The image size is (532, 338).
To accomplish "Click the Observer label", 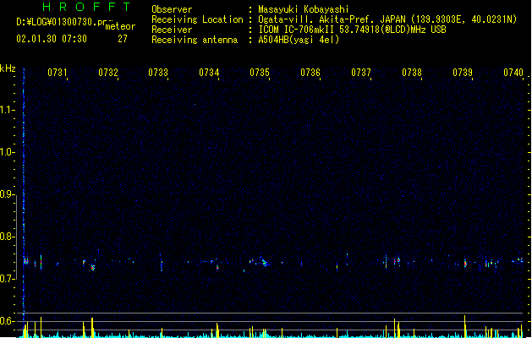I will point(172,9).
